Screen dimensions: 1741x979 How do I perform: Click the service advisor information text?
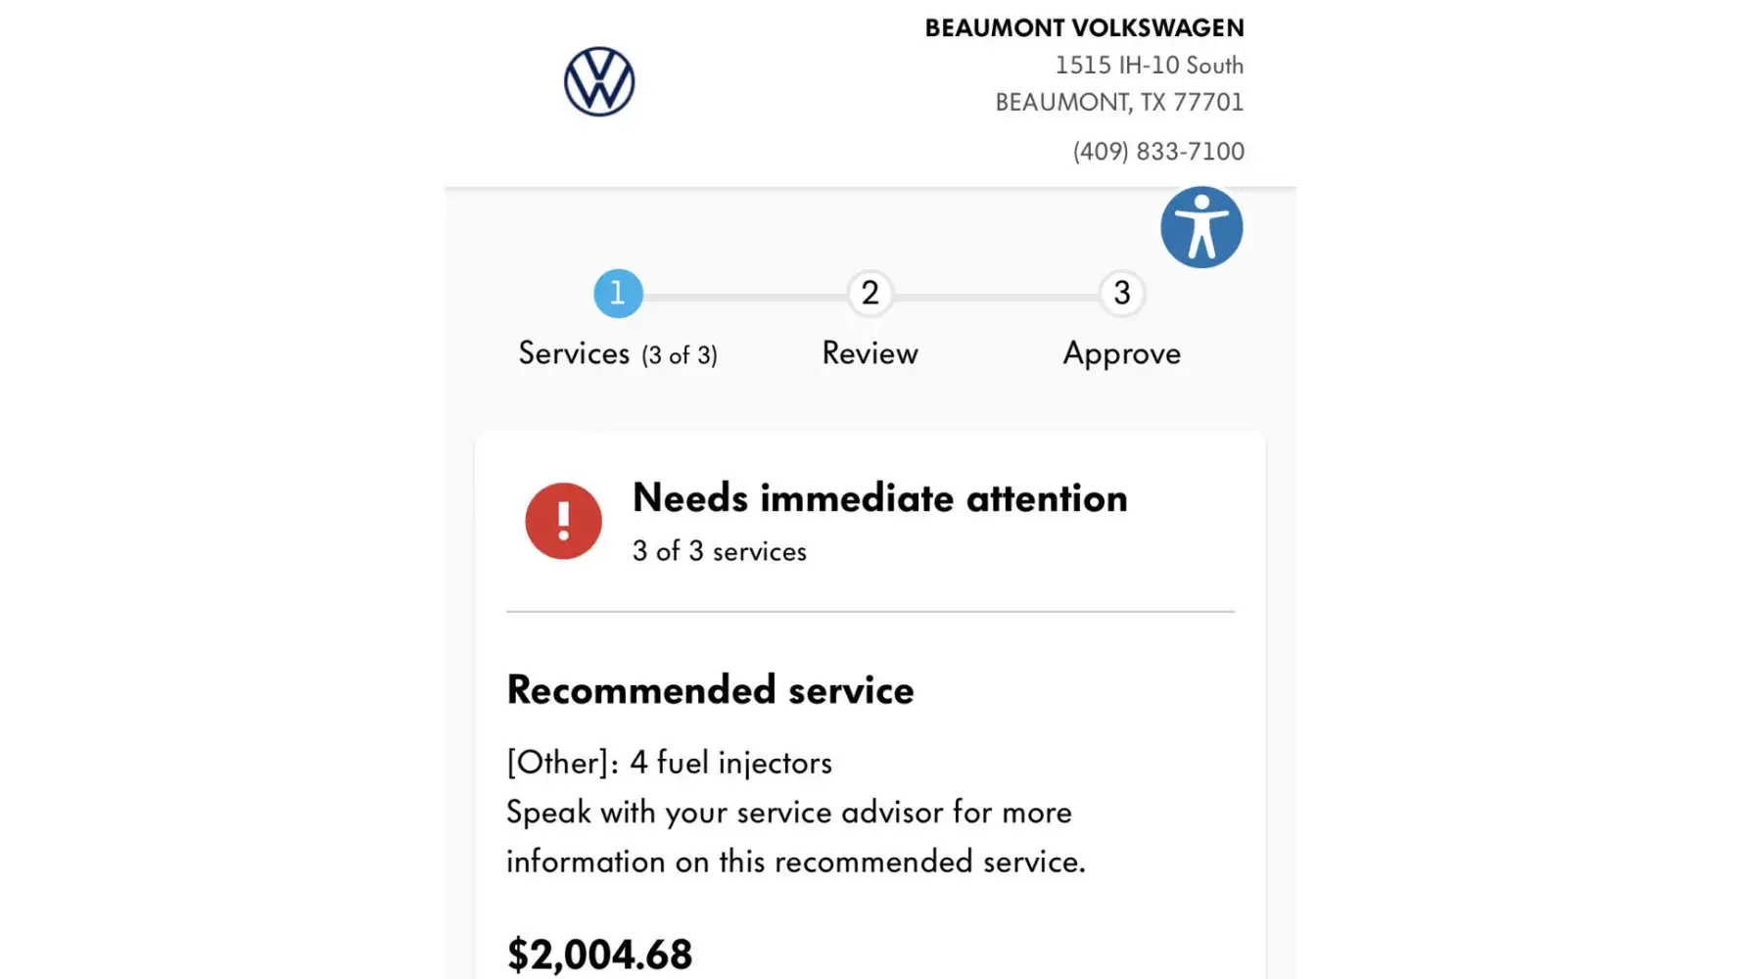(795, 837)
